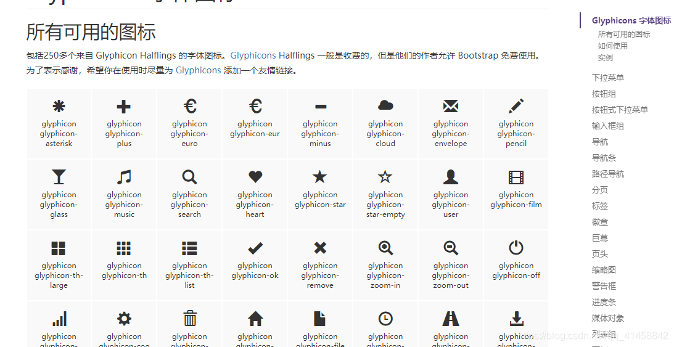Image resolution: width=674 pixels, height=347 pixels.
Task: Go to 导航 sidebar item
Action: pos(600,142)
